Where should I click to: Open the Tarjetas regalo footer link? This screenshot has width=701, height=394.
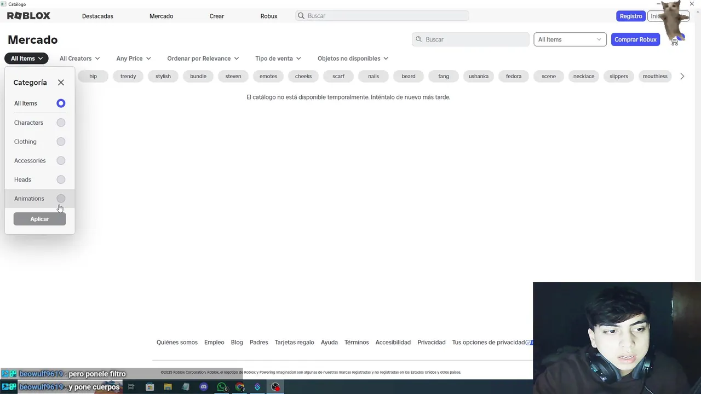(x=294, y=343)
